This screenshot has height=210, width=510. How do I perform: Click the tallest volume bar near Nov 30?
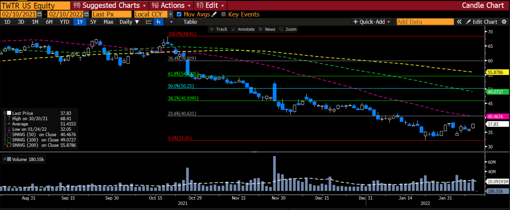click(x=274, y=173)
